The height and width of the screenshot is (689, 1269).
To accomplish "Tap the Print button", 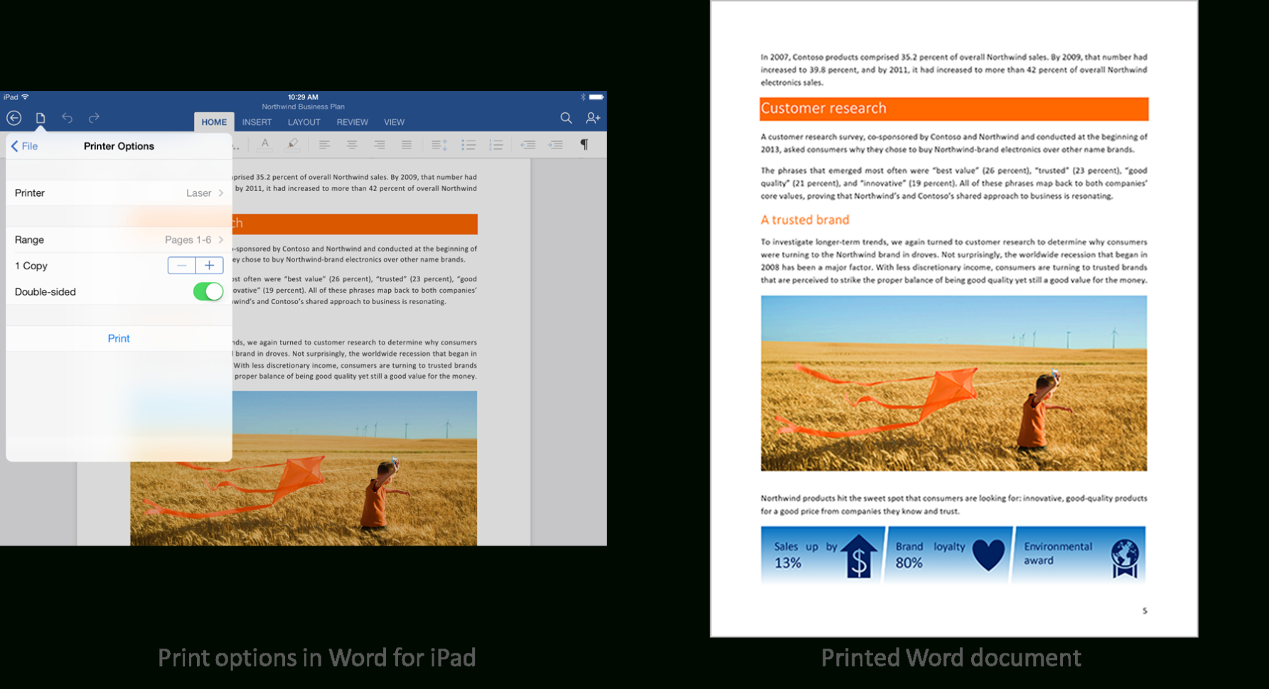I will point(118,338).
